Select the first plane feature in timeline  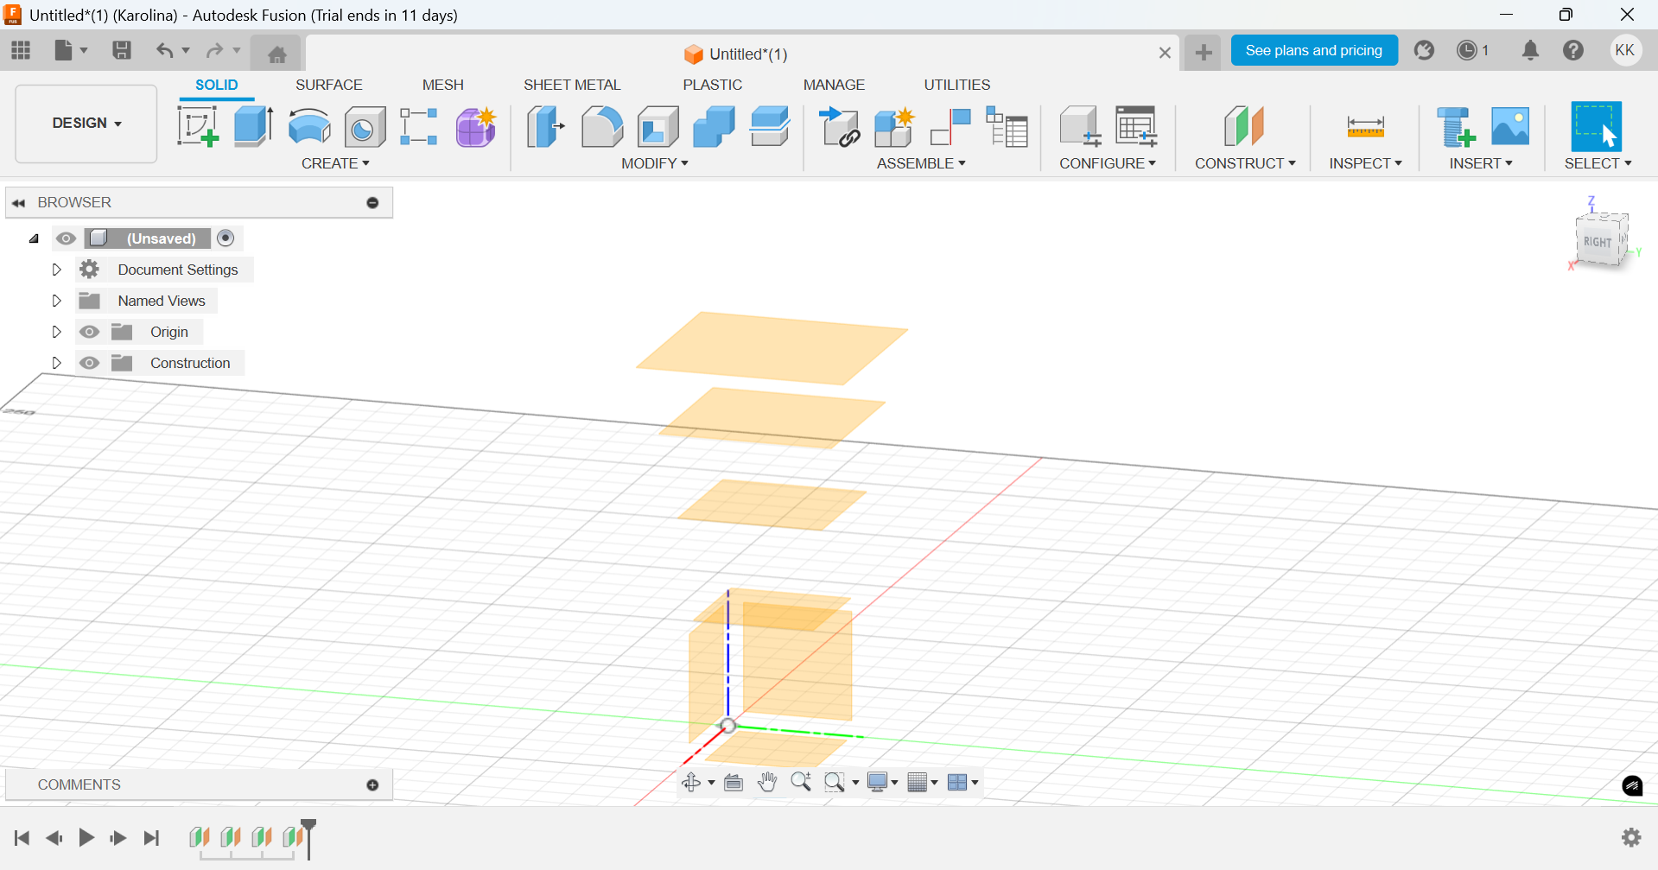pos(200,837)
